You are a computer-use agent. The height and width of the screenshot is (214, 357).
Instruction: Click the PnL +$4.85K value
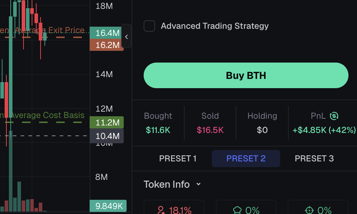324,130
